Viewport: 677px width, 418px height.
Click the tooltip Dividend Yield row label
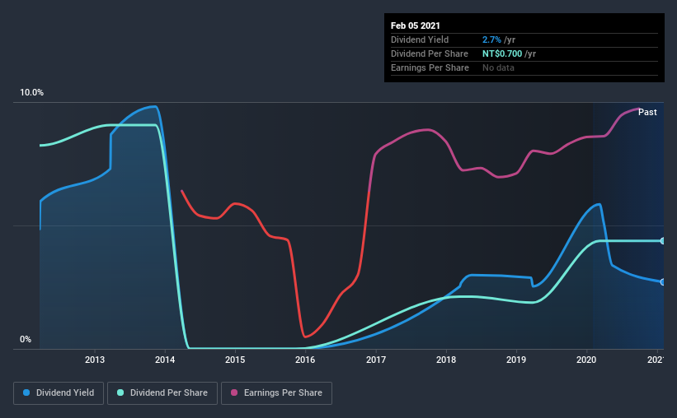(x=420, y=39)
